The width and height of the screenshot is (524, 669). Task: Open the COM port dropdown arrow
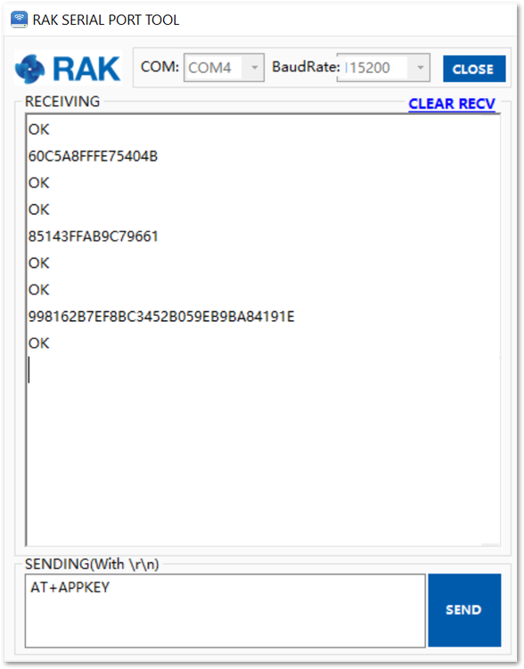click(x=255, y=68)
